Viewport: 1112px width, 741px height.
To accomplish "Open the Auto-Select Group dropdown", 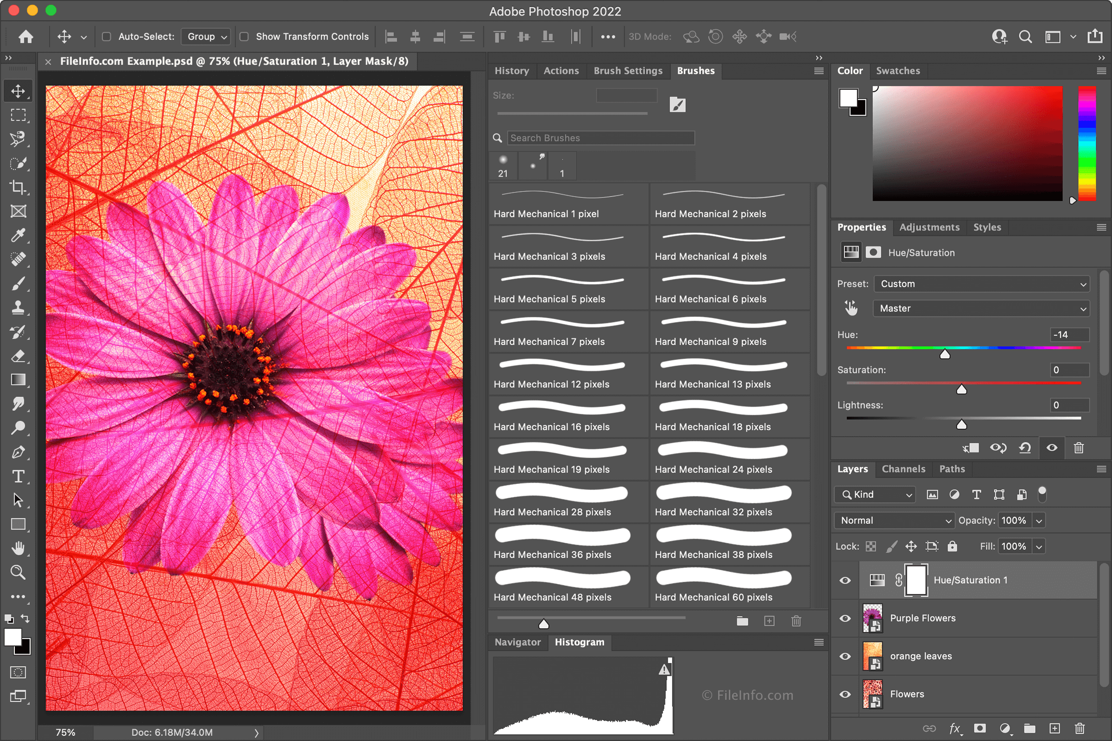I will [x=205, y=37].
